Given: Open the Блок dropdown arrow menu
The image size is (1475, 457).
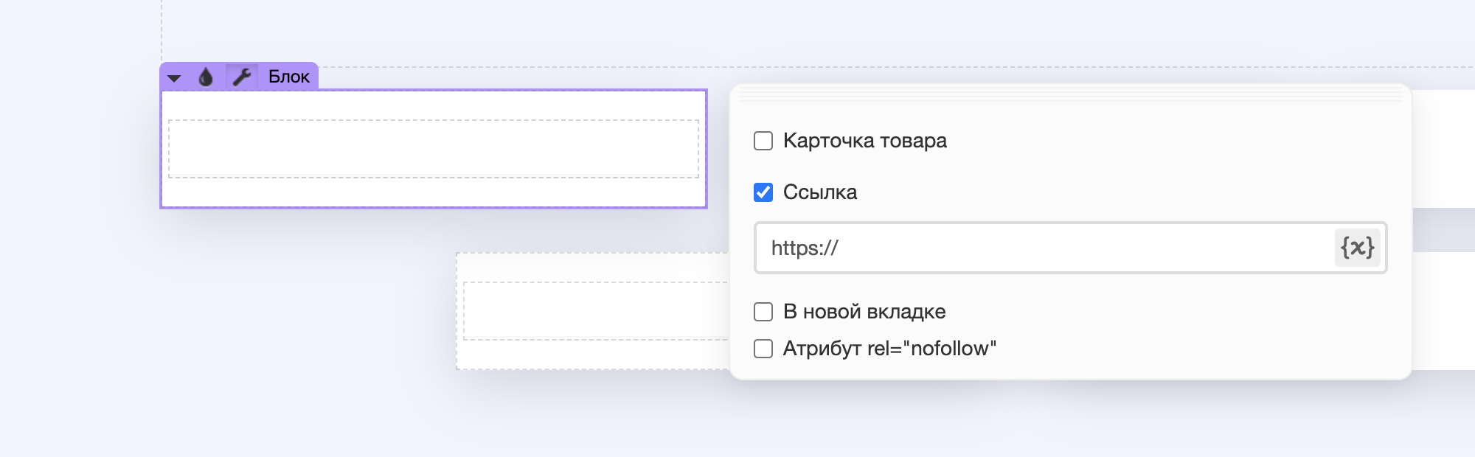Looking at the screenshot, I should pos(174,77).
